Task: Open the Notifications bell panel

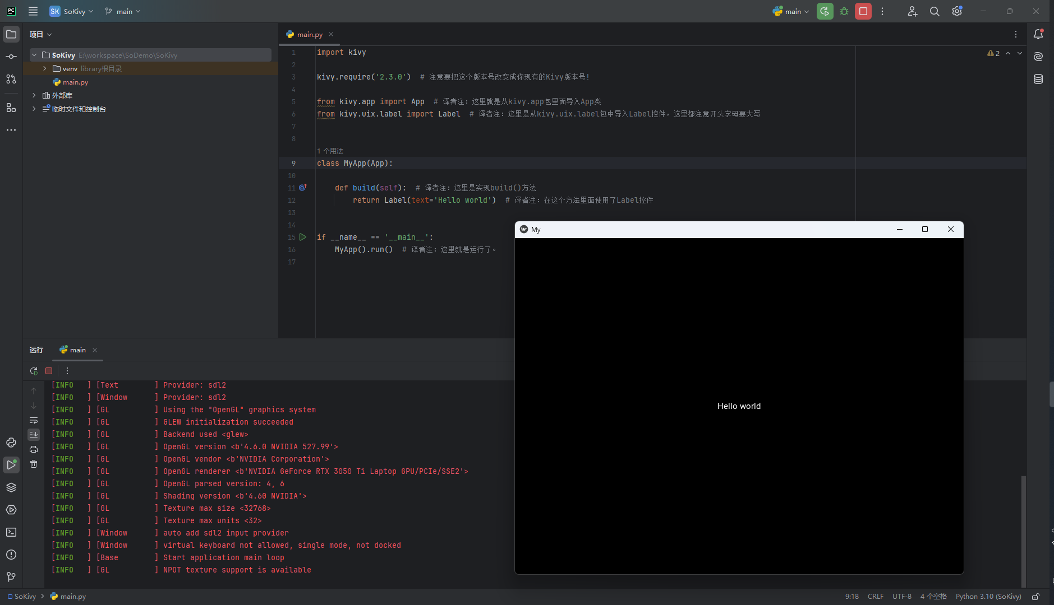Action: (x=1038, y=34)
